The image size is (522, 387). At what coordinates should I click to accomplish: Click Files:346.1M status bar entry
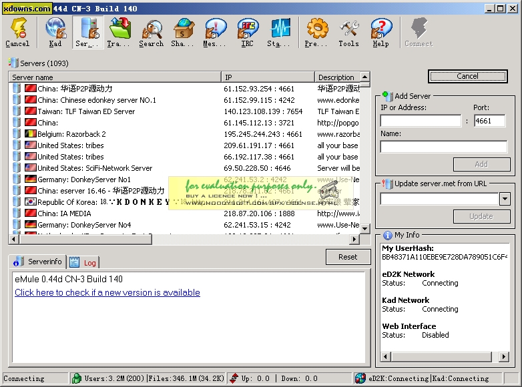coord(186,378)
